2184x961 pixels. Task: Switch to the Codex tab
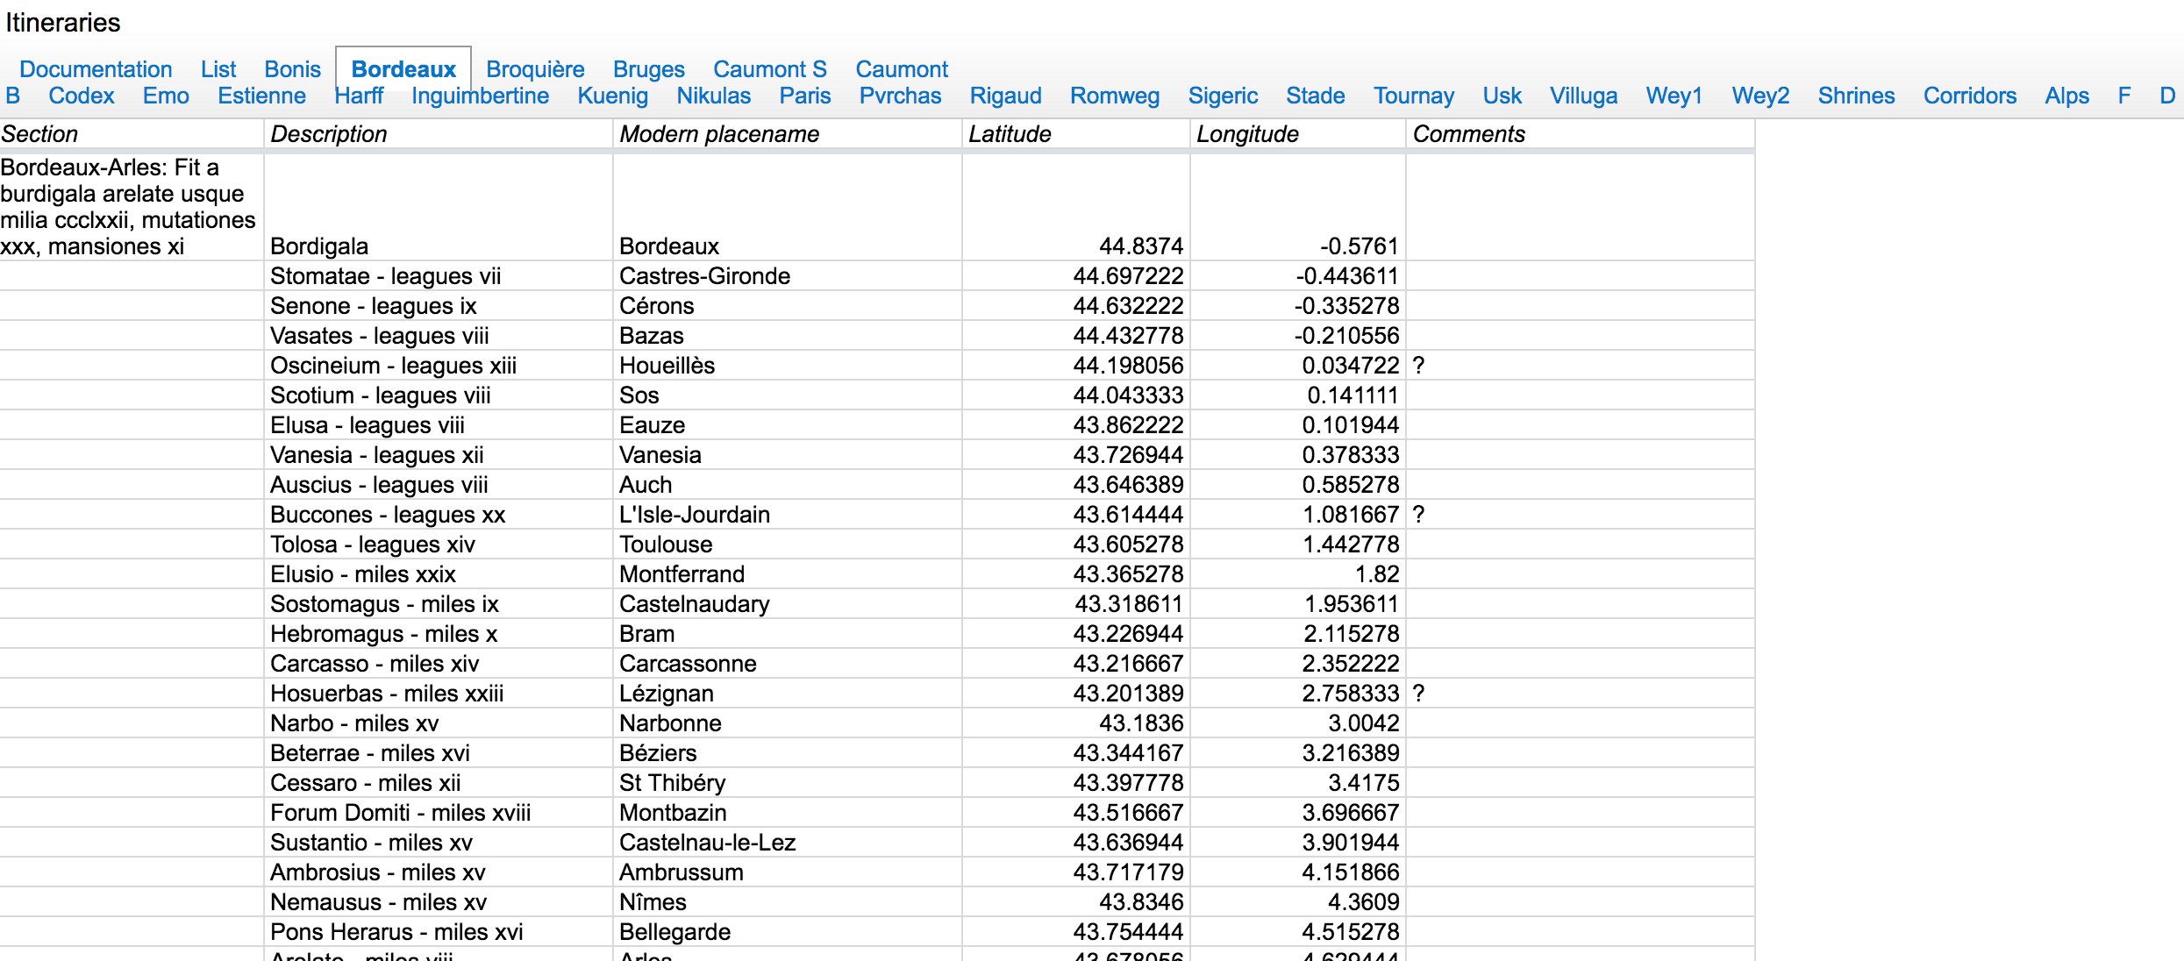pos(81,96)
